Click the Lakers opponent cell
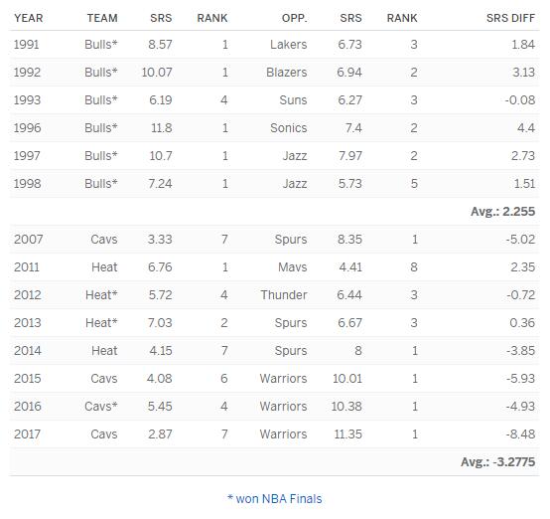This screenshot has width=550, height=519. (x=288, y=45)
